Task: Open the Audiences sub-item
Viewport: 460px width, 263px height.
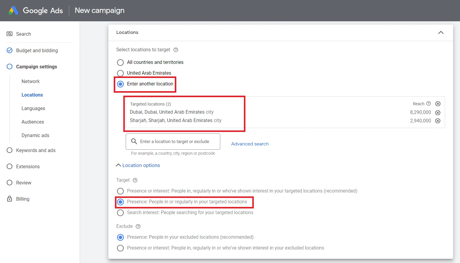Action: click(33, 122)
